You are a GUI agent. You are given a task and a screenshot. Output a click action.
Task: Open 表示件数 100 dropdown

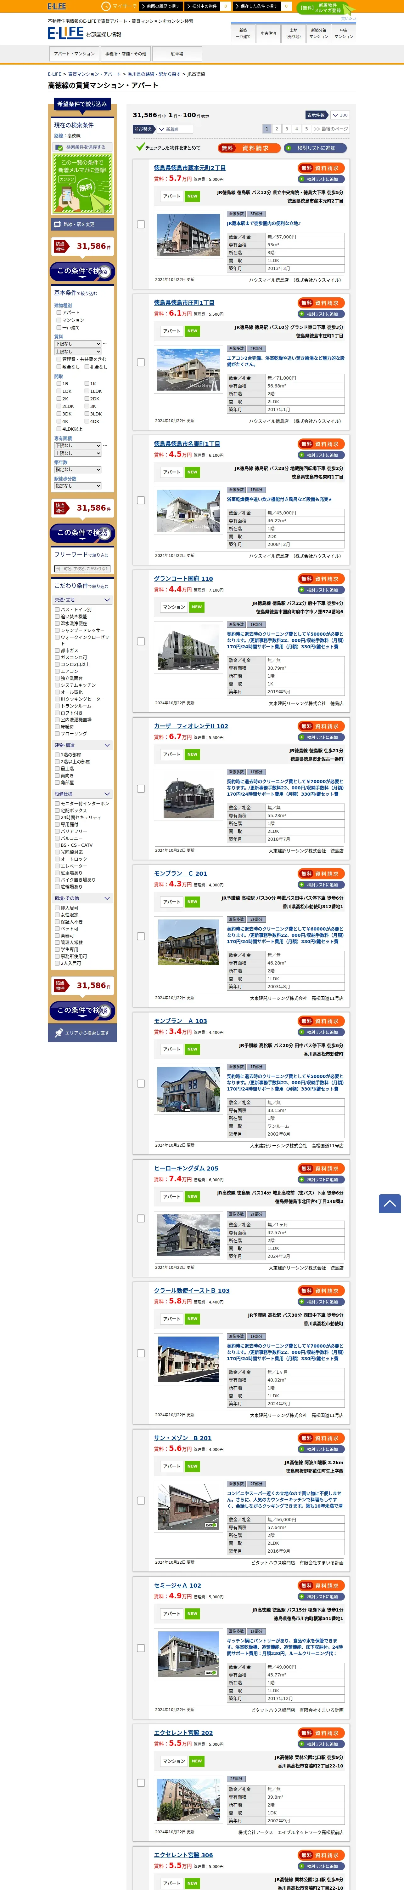coord(339,115)
